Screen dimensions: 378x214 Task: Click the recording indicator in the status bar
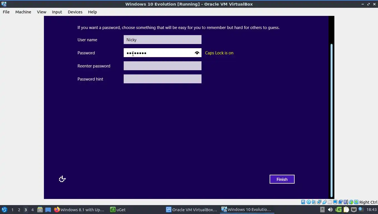[x=340, y=202]
